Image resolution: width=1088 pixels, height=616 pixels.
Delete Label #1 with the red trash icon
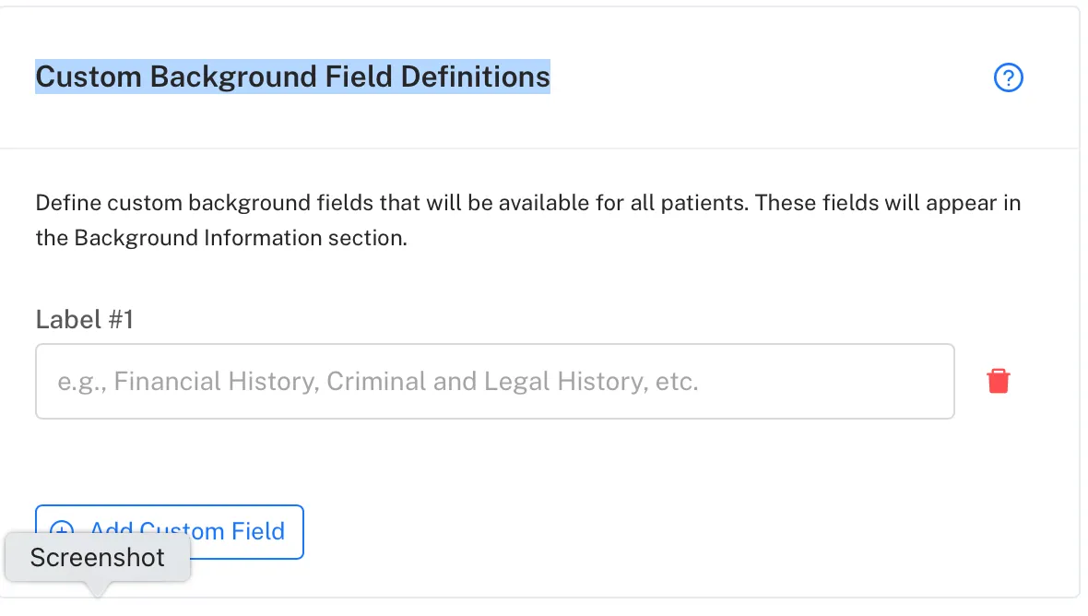coord(999,381)
